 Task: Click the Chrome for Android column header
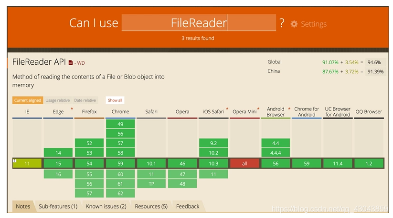coord(307,112)
